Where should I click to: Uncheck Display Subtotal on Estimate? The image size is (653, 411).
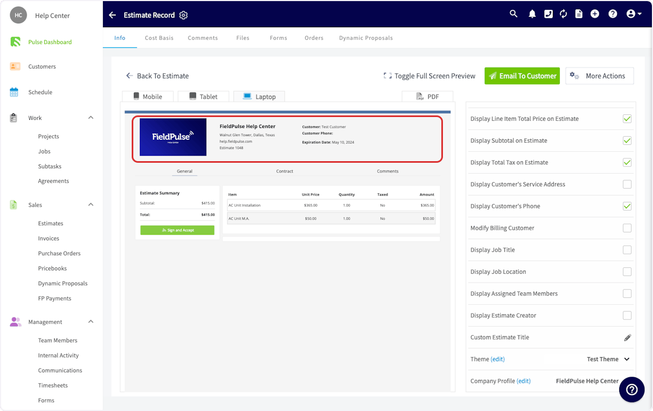(627, 140)
